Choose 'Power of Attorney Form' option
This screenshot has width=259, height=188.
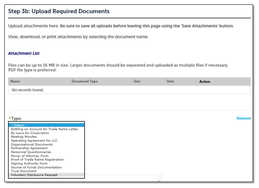tap(46, 156)
